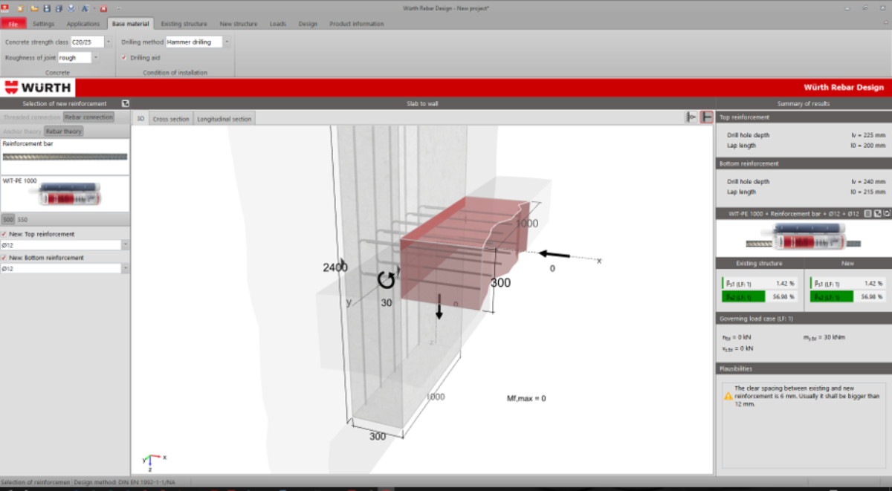Viewport: 892px width, 491px height.
Task: Click the Würth app icon in title bar
Action: click(4, 8)
